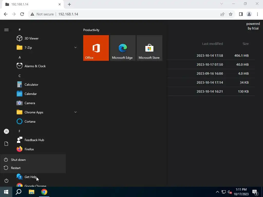Open Cortana from the app list

[x=47, y=121]
